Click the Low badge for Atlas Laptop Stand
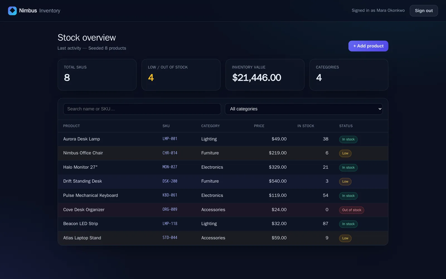The height and width of the screenshot is (279, 446). point(345,238)
